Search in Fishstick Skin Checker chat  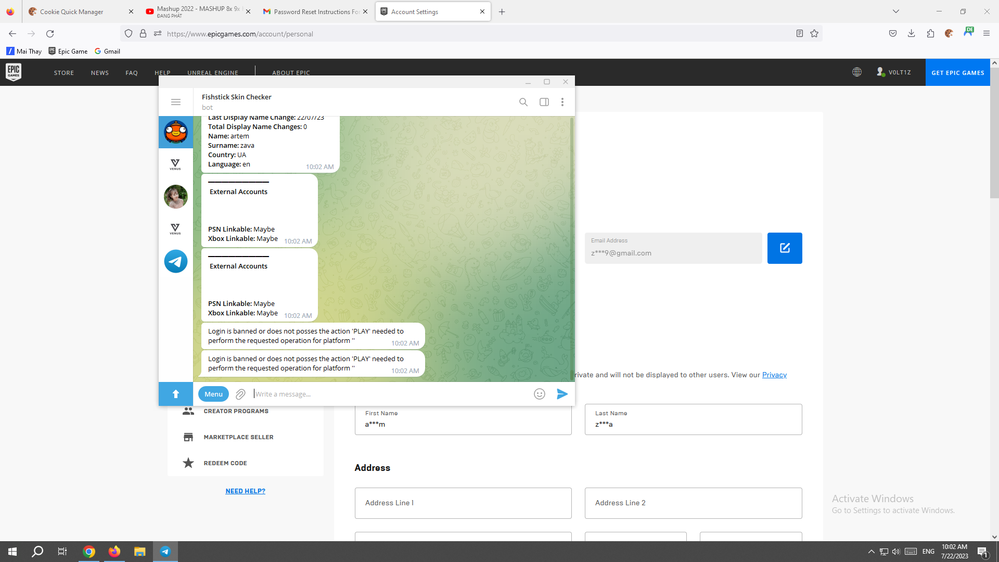[x=523, y=102]
